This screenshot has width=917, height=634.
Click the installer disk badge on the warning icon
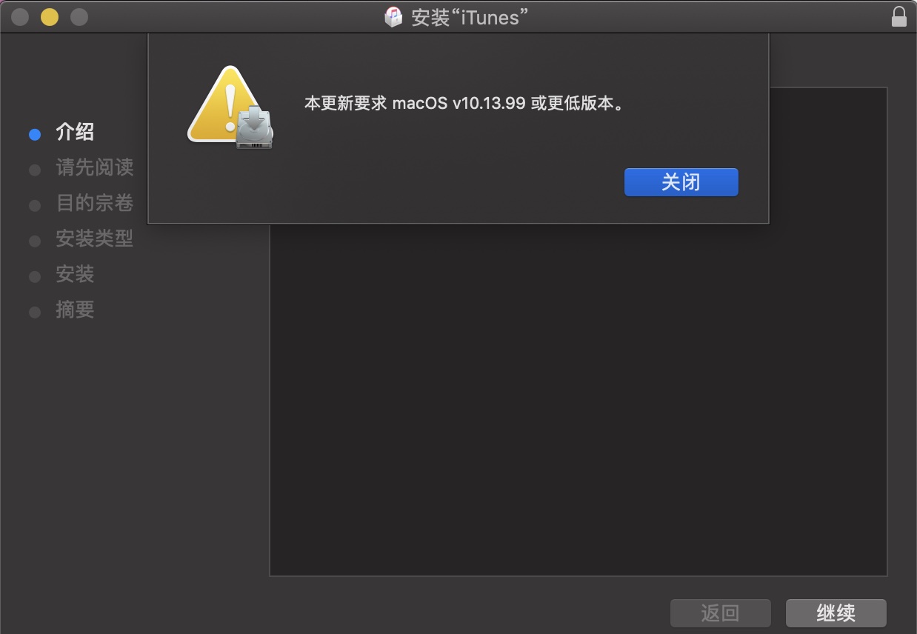pyautogui.click(x=255, y=127)
